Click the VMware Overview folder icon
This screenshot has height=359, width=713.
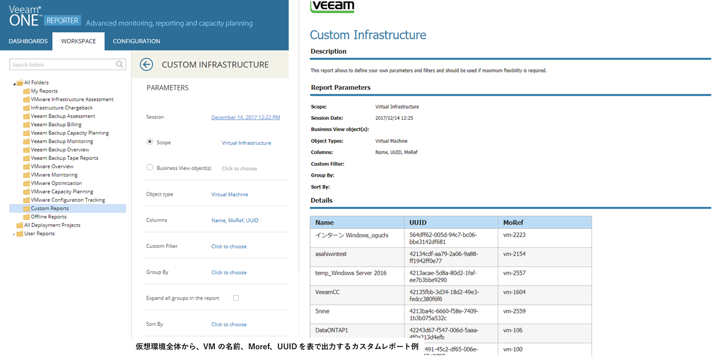click(26, 166)
